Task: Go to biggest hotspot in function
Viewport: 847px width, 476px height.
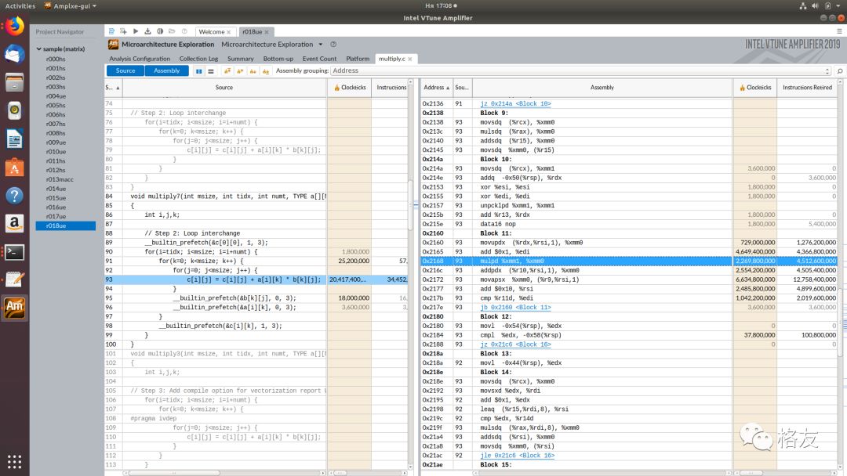Action: click(227, 71)
